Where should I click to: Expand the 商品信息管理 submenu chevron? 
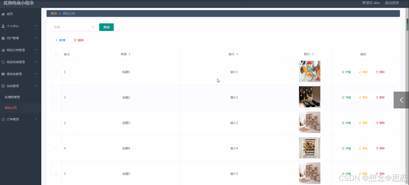pos(36,62)
